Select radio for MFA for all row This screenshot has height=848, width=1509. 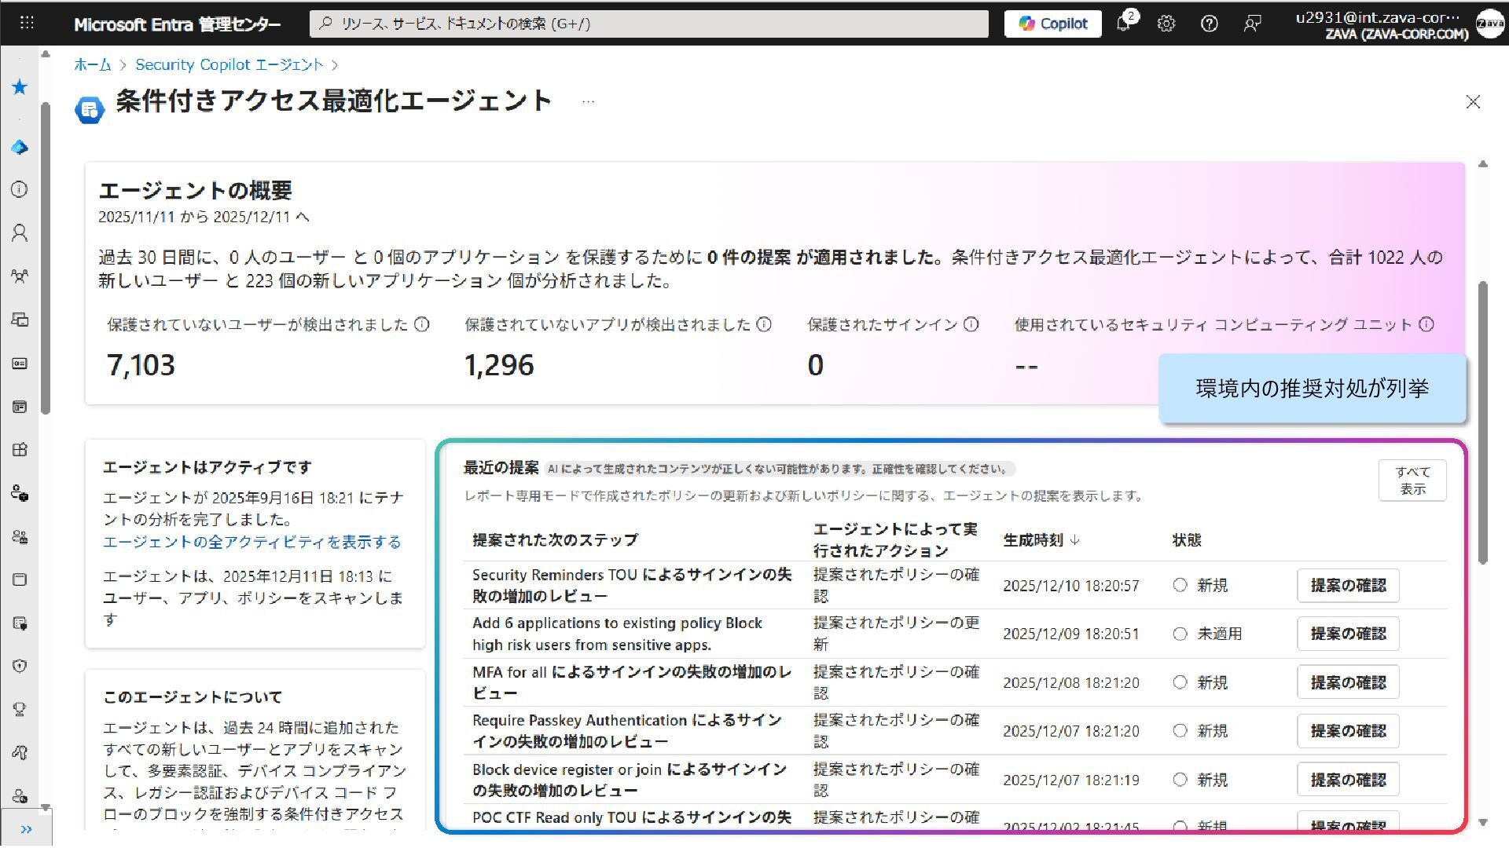(1180, 682)
